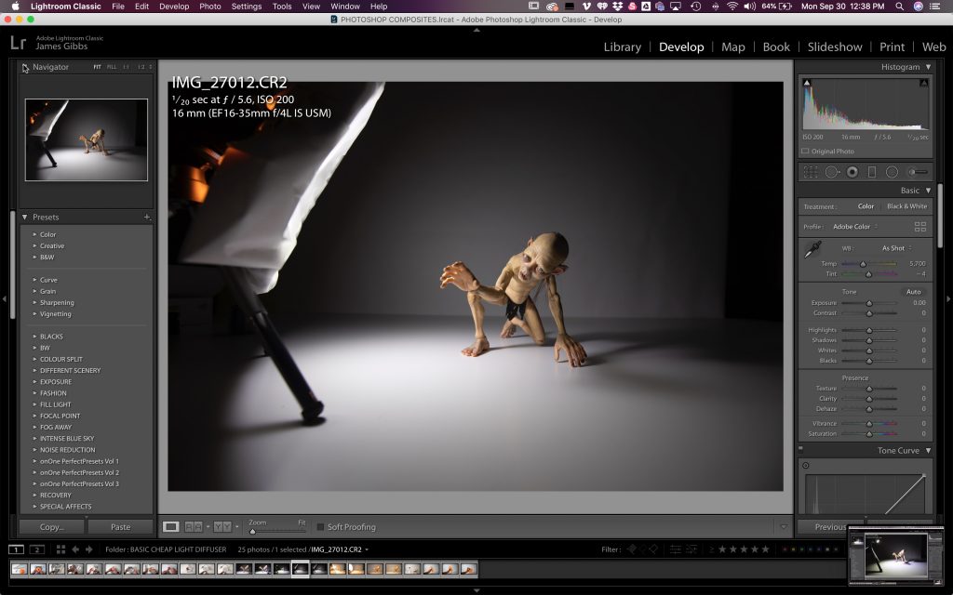
Task: Select the Spot Removal tool
Action: [x=831, y=172]
